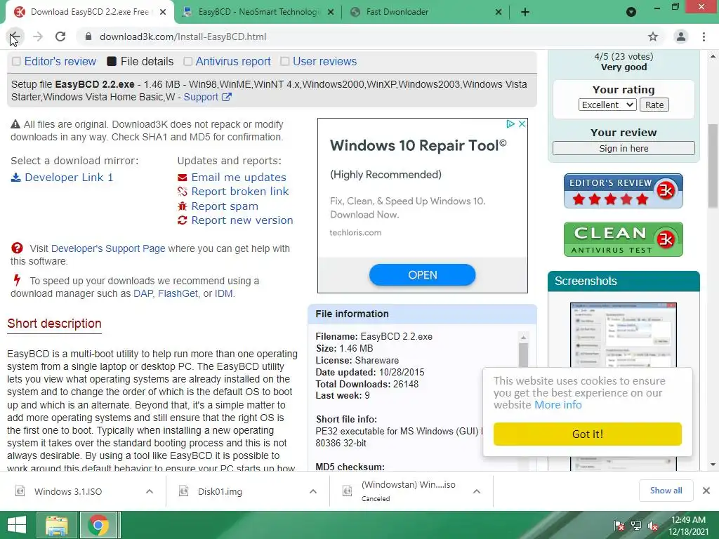Switch to Fast Dwonloader tab
This screenshot has height=539, width=719.
426,12
